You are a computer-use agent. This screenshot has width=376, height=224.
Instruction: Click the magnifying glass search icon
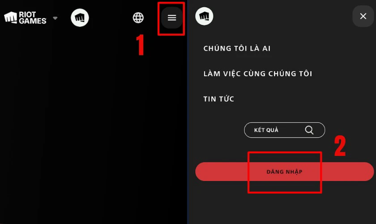[x=309, y=130]
